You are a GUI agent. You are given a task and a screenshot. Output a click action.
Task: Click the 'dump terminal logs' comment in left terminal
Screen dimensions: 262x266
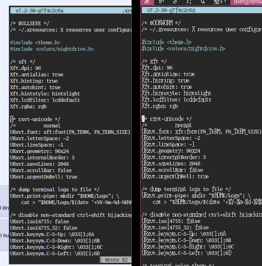click(x=55, y=189)
